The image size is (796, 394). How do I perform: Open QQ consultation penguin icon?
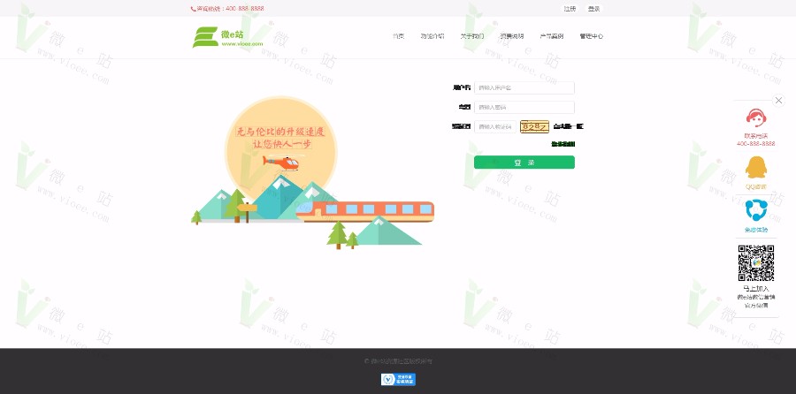[756, 167]
